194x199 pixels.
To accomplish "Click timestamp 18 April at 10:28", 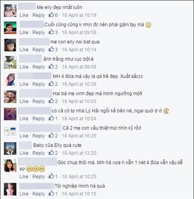I will [79, 84].
